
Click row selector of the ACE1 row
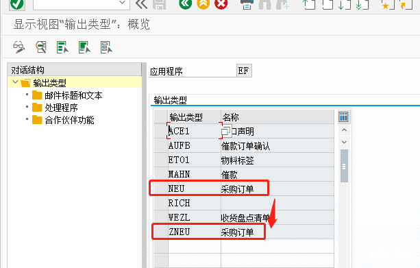(161, 131)
